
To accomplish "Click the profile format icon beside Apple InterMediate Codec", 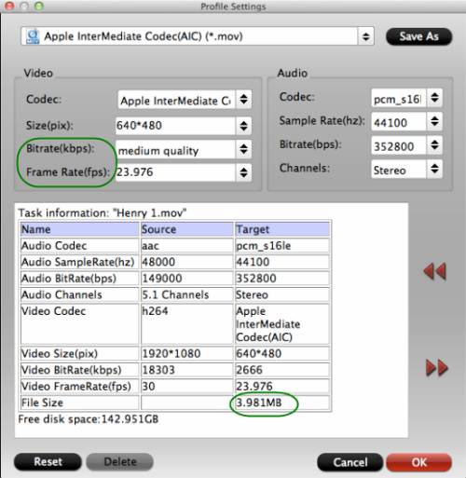I will point(33,36).
